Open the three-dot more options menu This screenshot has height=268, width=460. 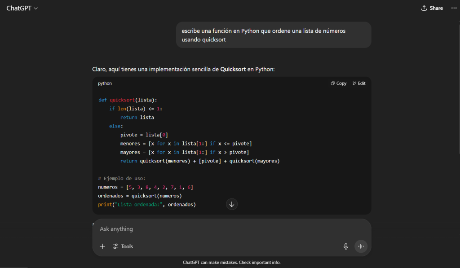454,8
